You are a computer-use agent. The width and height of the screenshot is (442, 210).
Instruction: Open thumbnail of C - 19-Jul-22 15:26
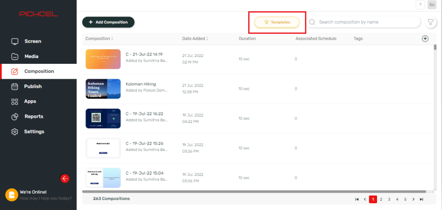pos(103,148)
